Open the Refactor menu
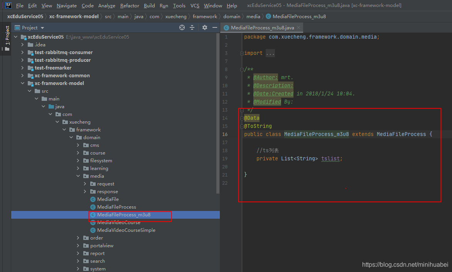The image size is (452, 272). tap(130, 5)
